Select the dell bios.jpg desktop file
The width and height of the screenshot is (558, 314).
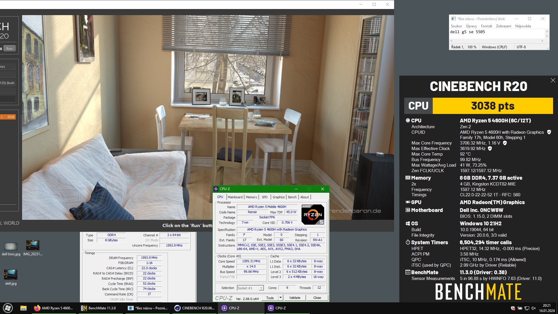coord(11,249)
